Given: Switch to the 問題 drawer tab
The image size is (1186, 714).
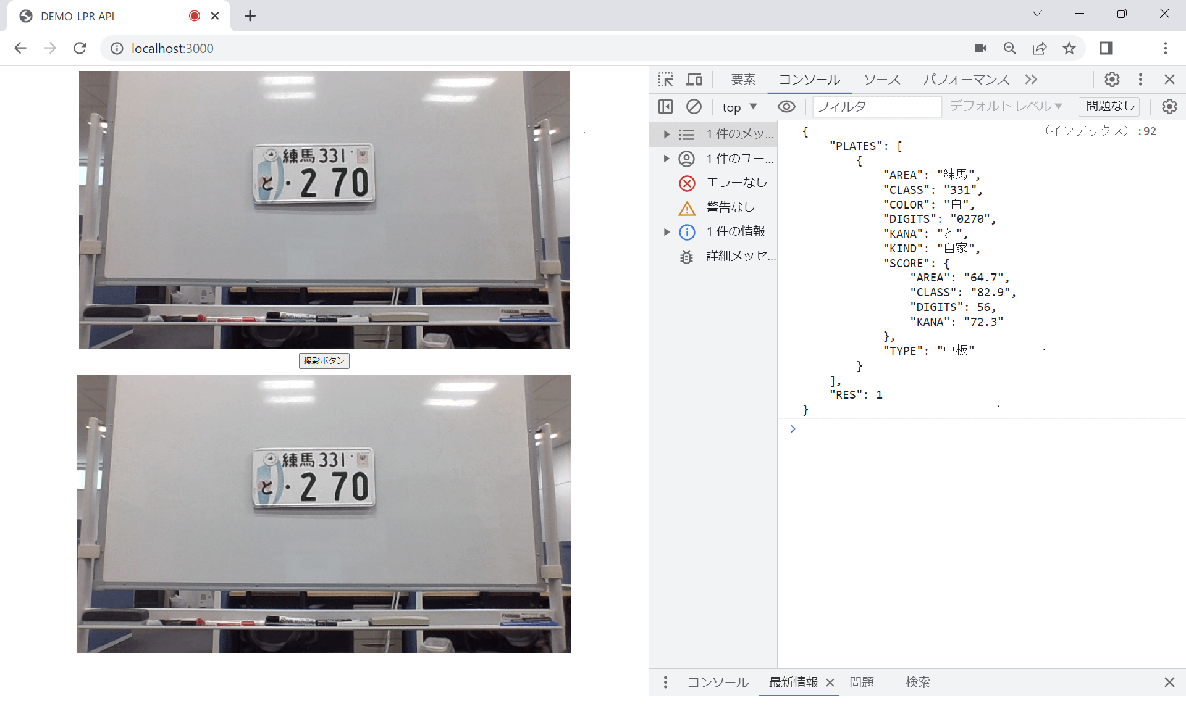Looking at the screenshot, I should pos(862,682).
